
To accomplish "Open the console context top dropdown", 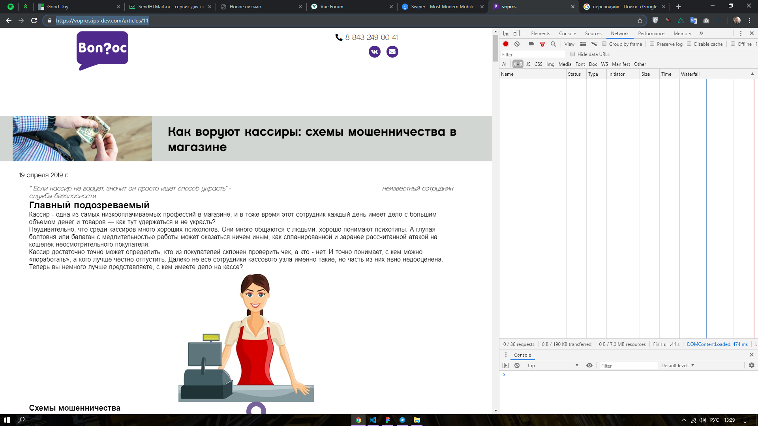I will tap(553, 366).
